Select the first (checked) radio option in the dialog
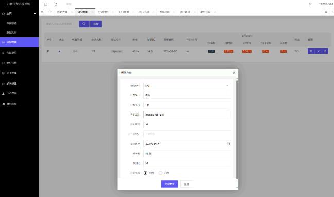 tap(146, 173)
